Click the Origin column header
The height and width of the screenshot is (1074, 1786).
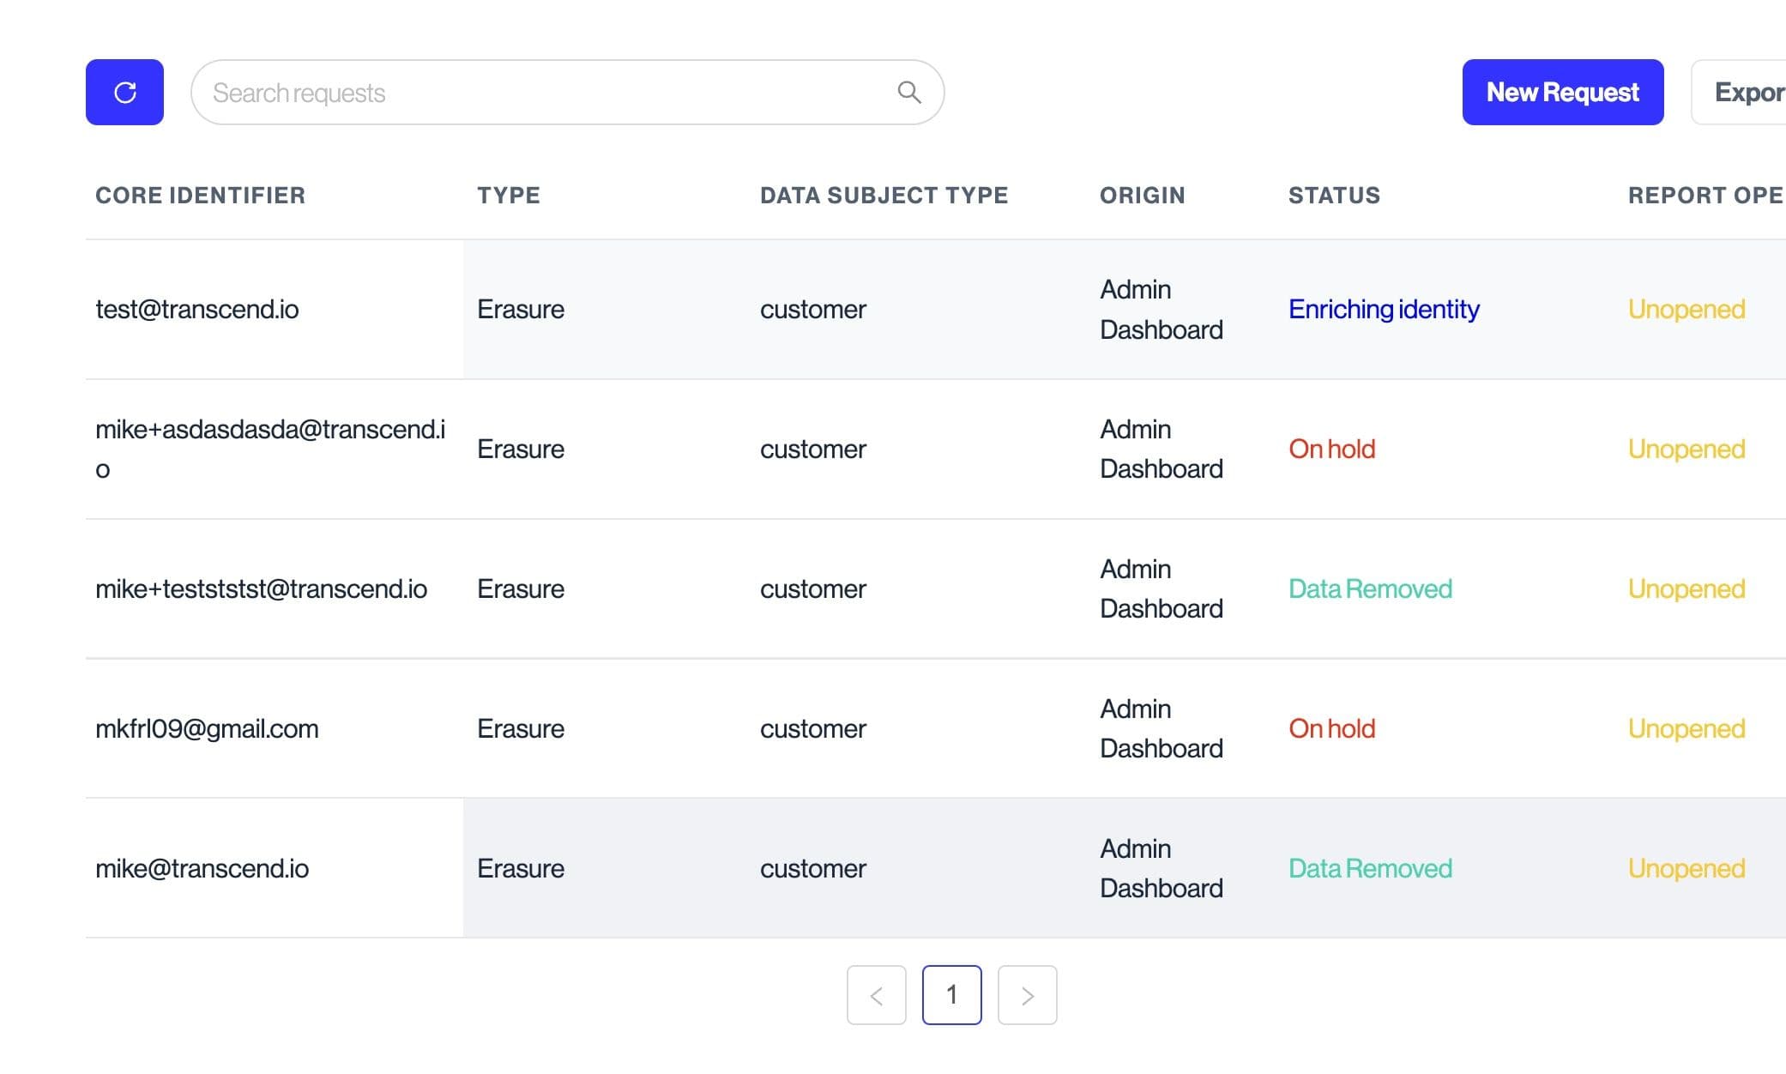[1142, 196]
